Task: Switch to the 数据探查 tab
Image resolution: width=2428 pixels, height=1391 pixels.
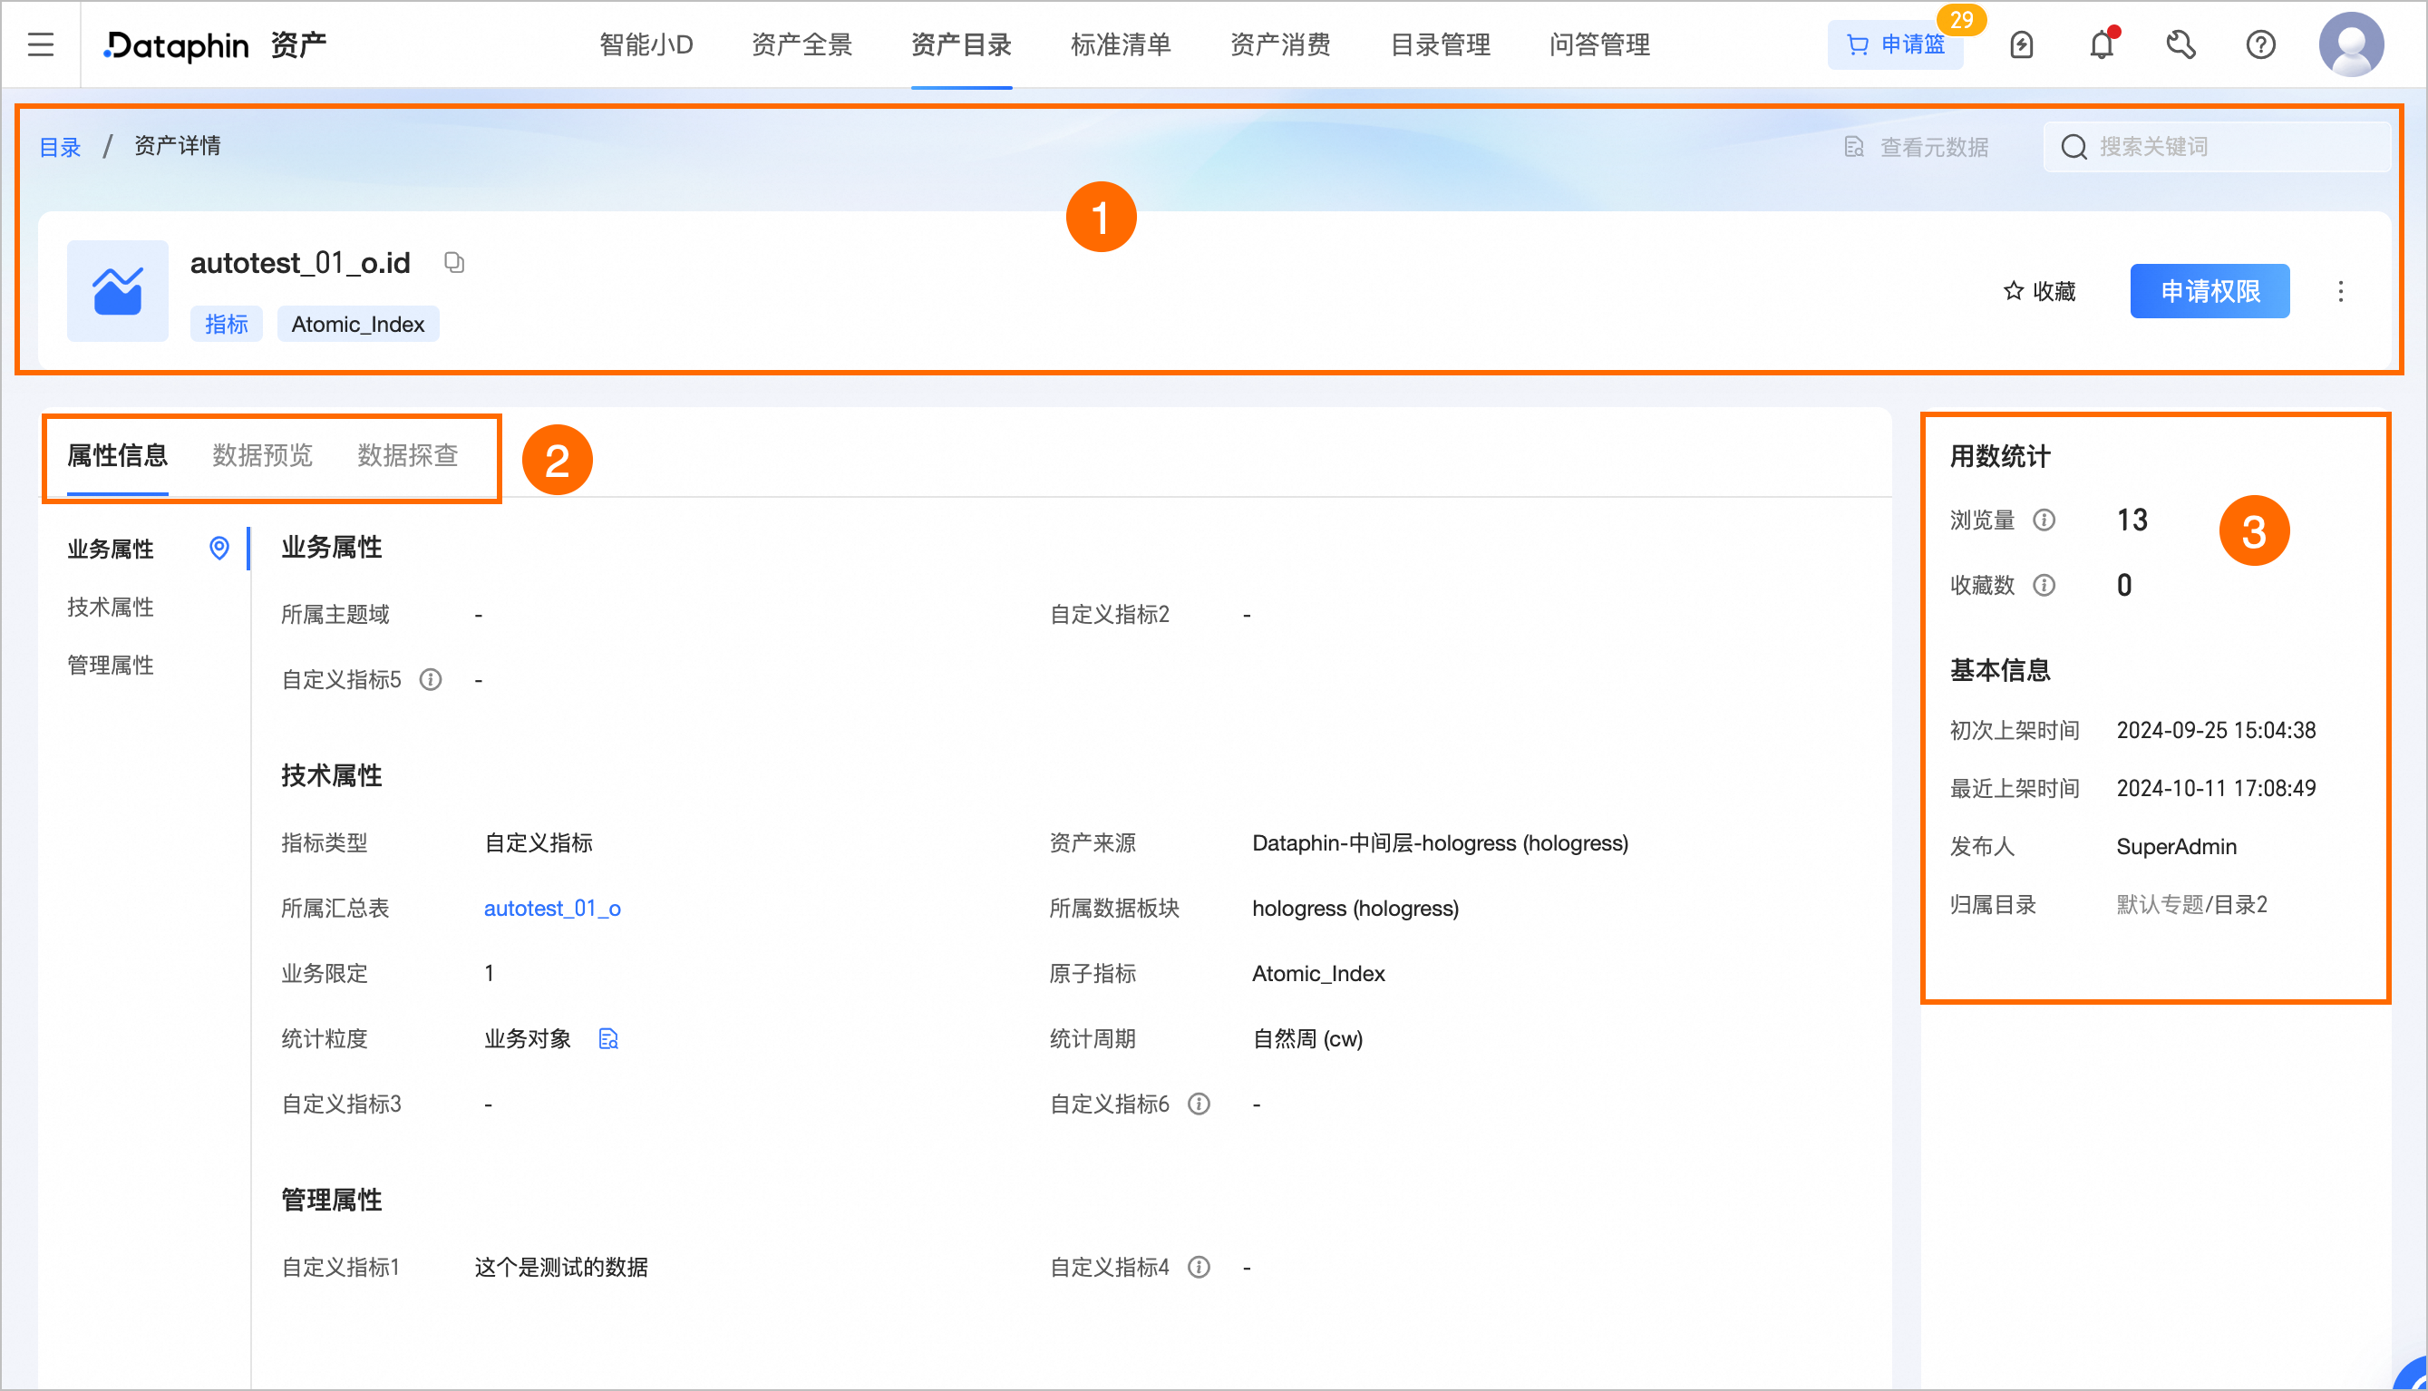Action: (408, 456)
